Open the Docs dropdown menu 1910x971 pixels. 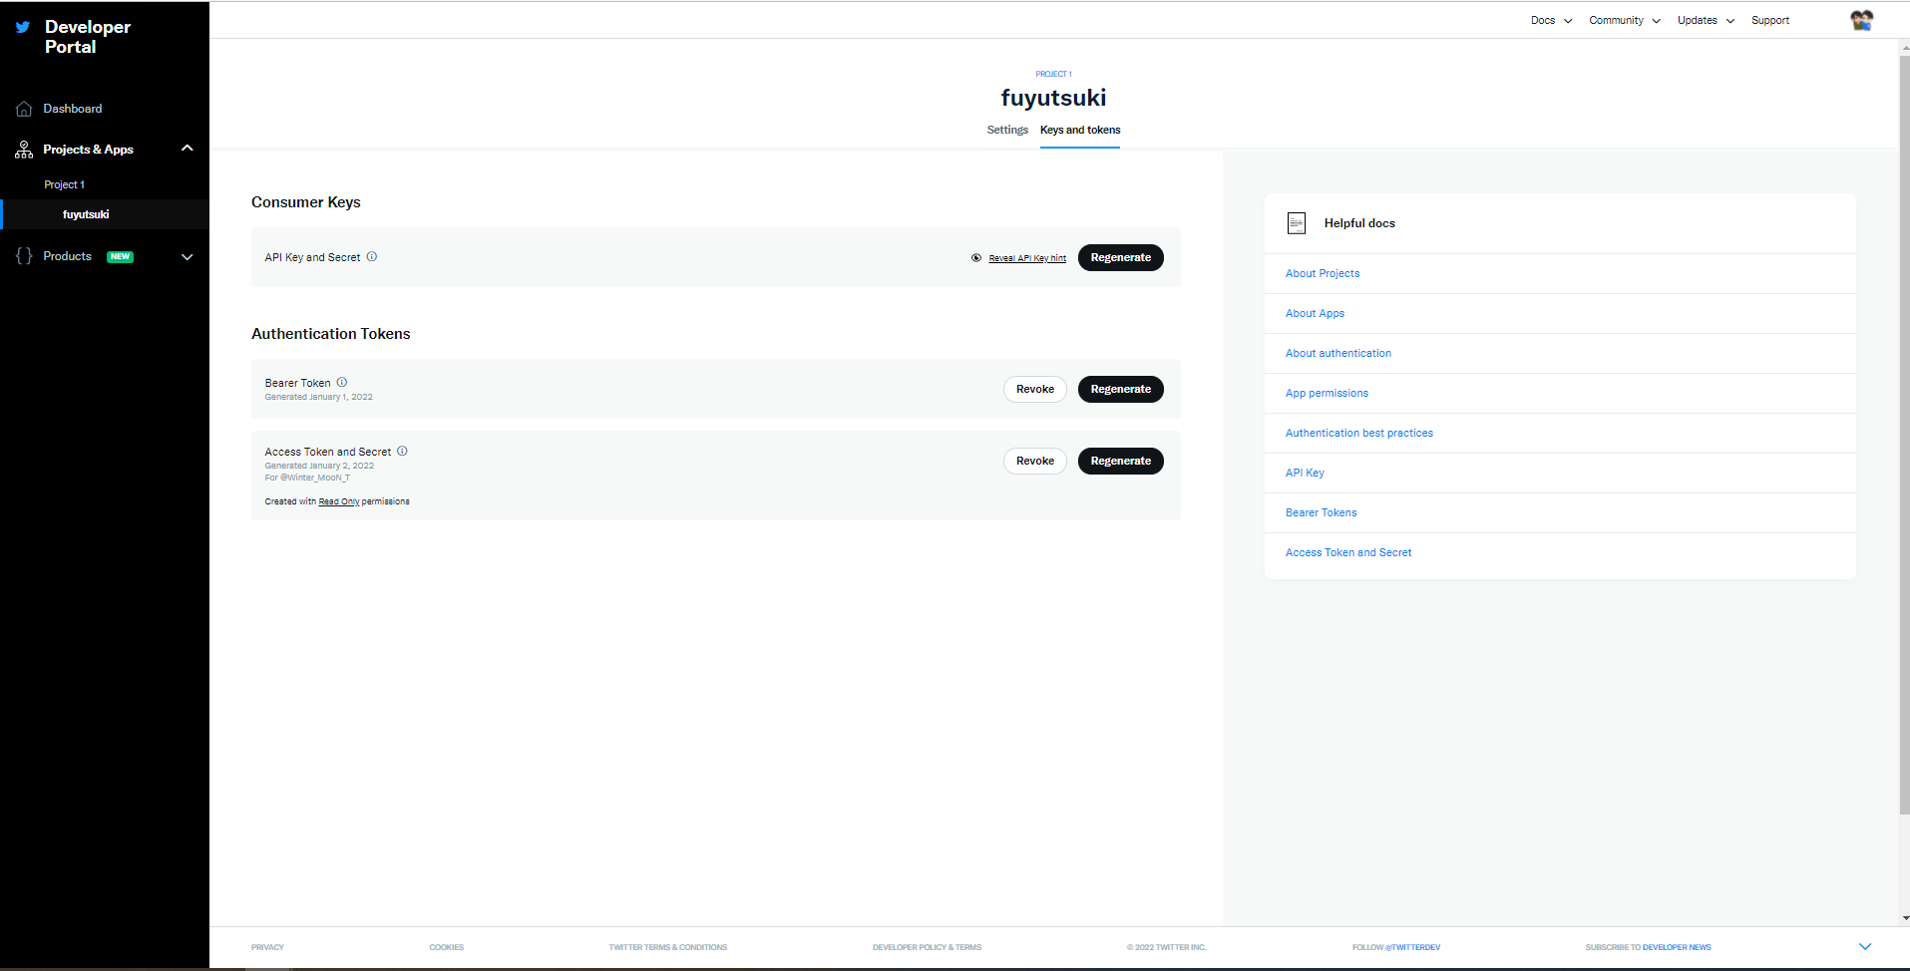point(1551,20)
